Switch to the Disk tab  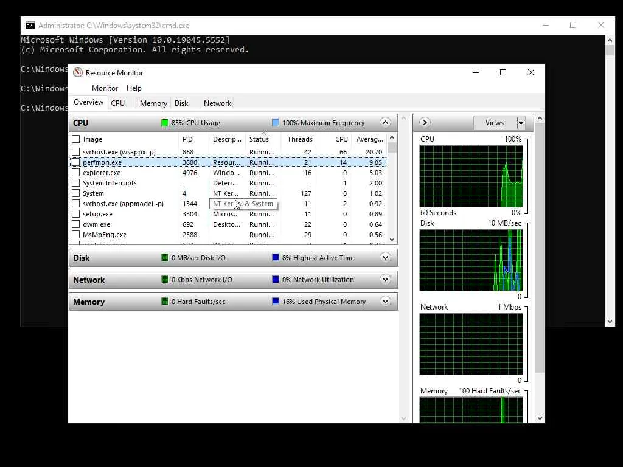click(x=181, y=103)
